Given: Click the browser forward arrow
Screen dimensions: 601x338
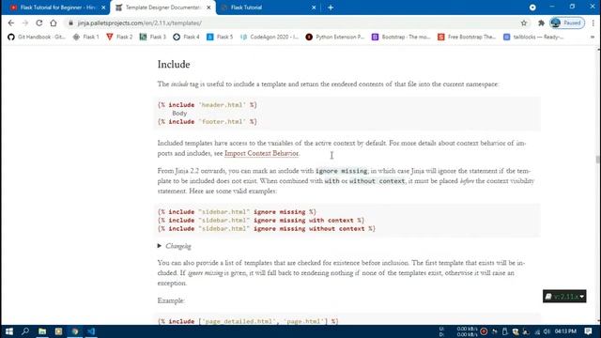Looking at the screenshot, I should pos(25,23).
